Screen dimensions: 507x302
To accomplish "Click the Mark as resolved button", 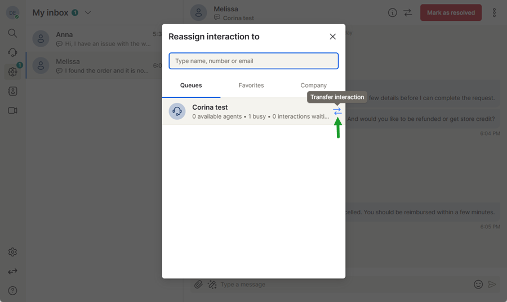I will pos(451,13).
